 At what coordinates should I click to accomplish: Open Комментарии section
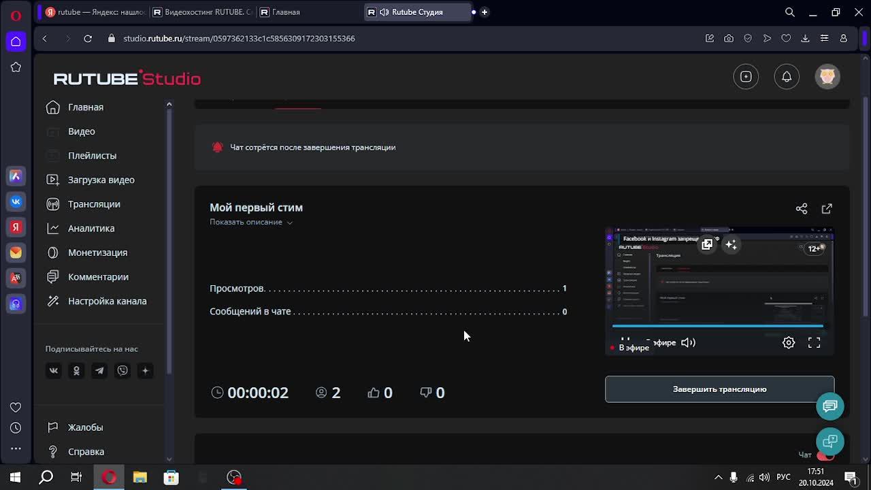tap(87, 277)
